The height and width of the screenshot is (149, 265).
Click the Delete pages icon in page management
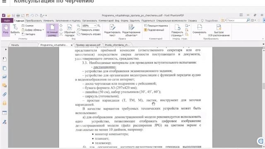tap(187, 30)
